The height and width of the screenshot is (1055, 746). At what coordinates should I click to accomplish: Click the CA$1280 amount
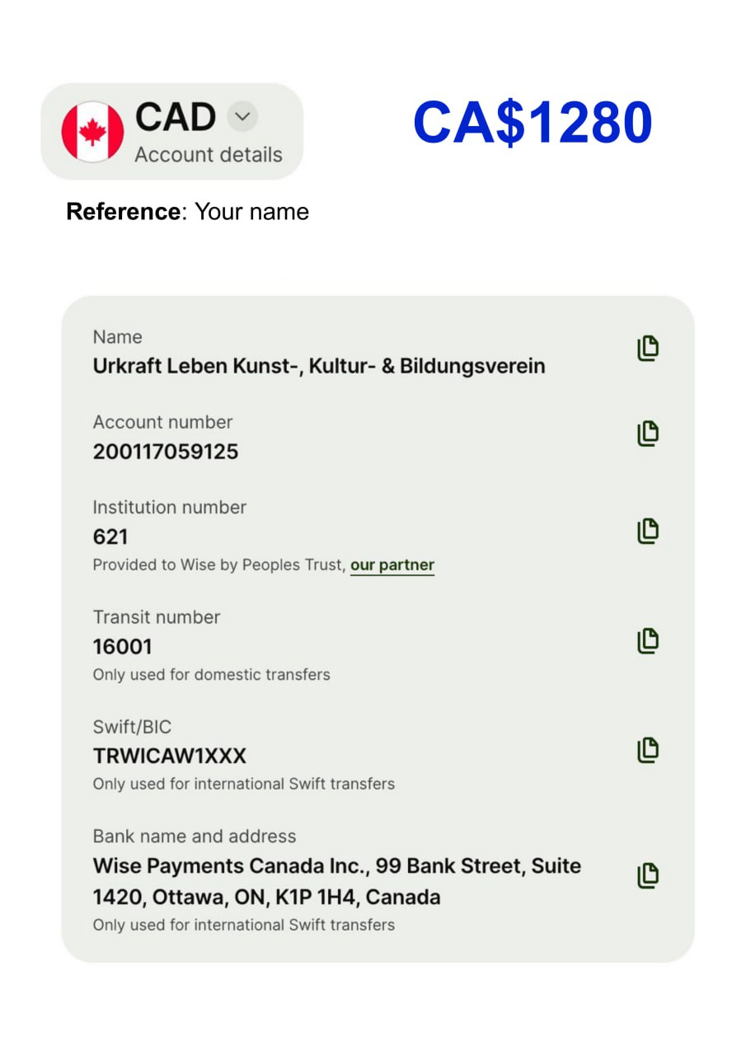(x=533, y=123)
